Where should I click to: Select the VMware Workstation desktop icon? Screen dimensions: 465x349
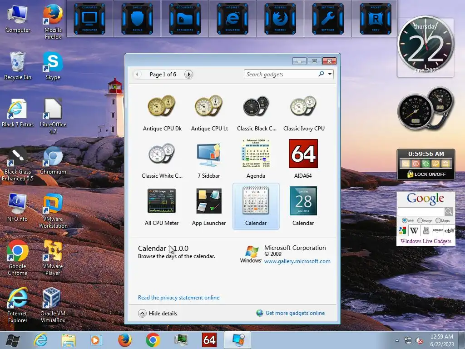click(53, 211)
